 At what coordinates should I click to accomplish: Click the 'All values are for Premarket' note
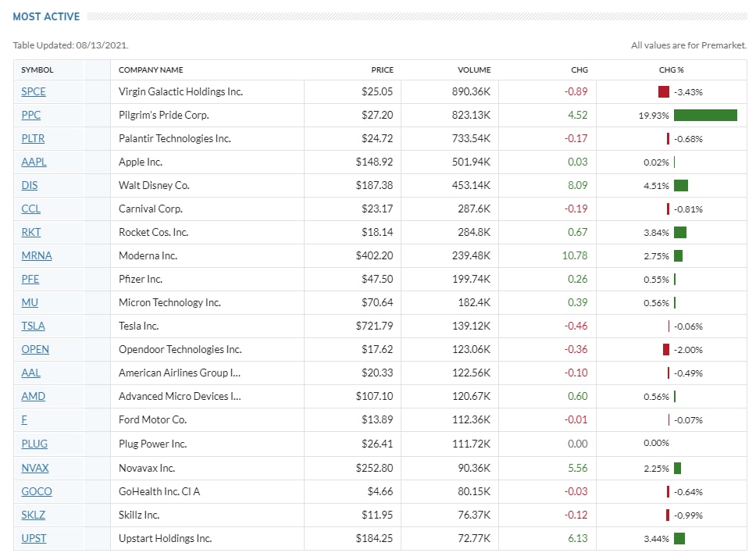click(689, 45)
